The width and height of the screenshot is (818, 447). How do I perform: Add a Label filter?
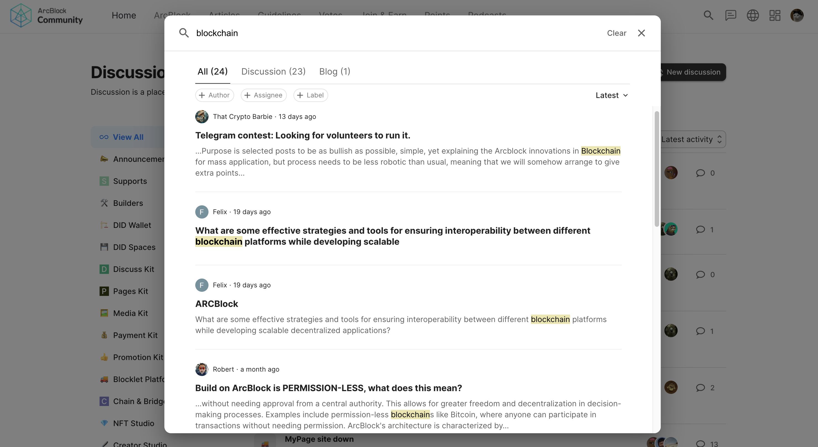click(x=311, y=95)
